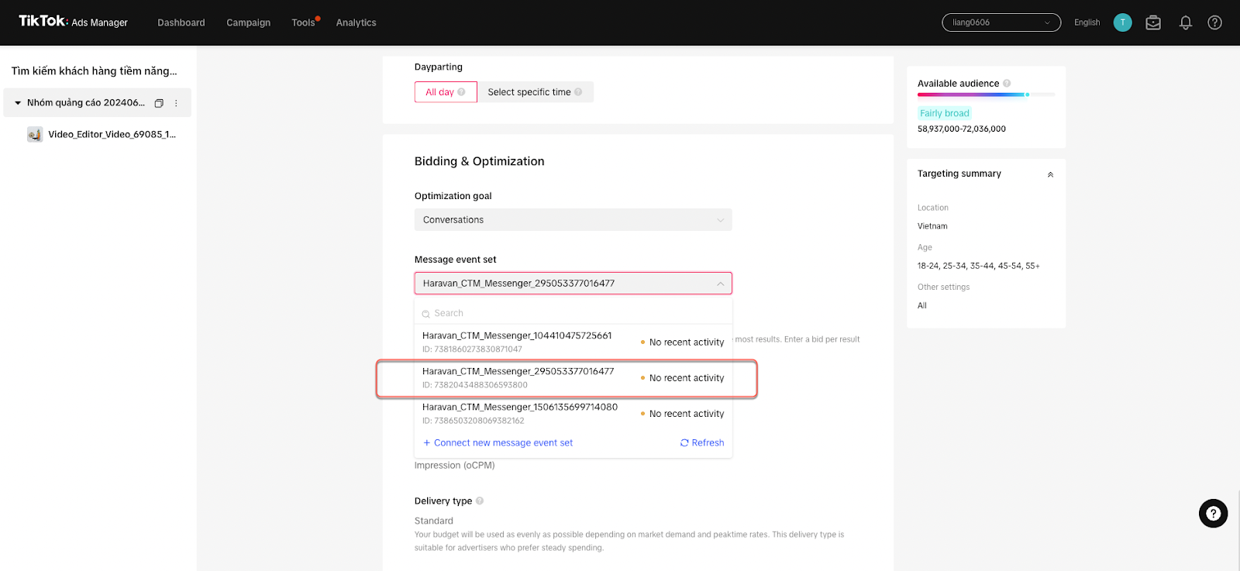This screenshot has width=1240, height=571.
Task: Open the Optimization goal Conversations dropdown
Action: [x=573, y=220]
